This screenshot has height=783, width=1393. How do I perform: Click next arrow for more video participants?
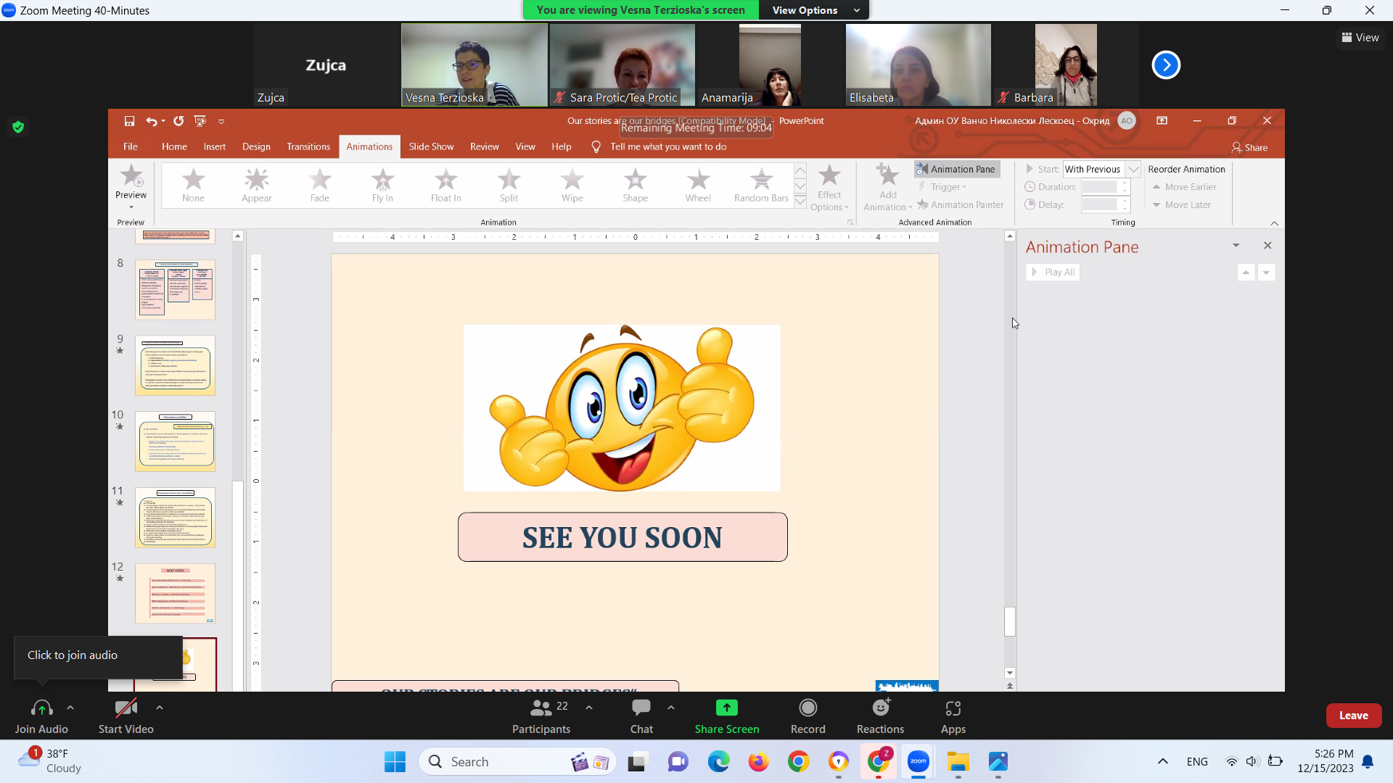tap(1166, 65)
